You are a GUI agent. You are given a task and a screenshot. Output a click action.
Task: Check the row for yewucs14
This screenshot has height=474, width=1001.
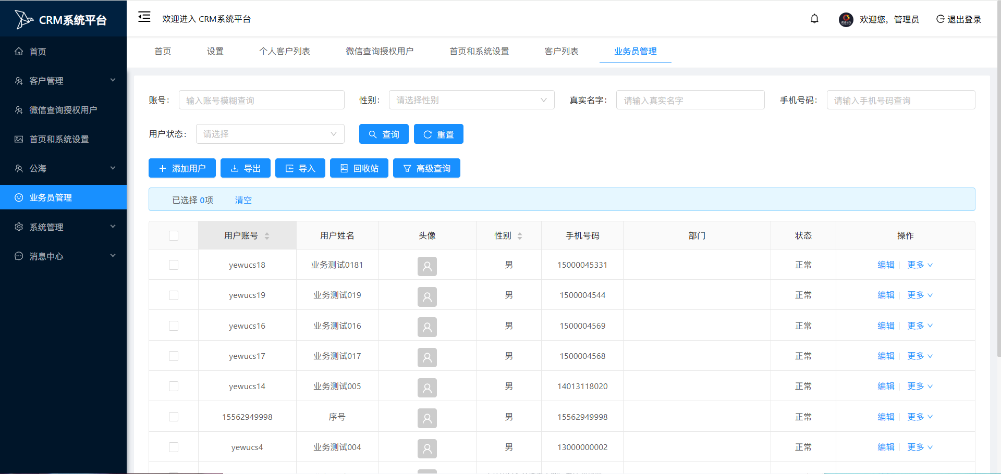174,386
